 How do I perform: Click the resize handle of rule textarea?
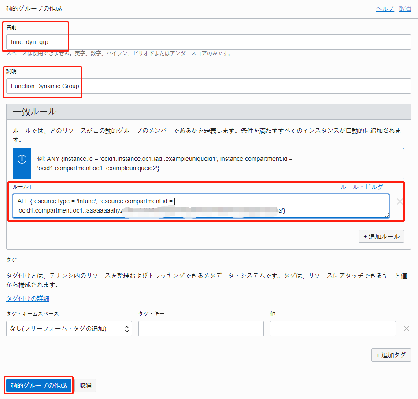pyautogui.click(x=387, y=215)
